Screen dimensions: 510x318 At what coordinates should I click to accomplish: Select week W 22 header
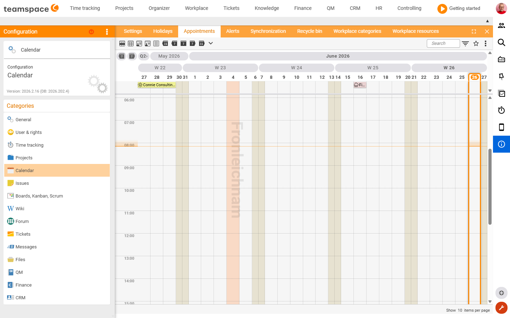pyautogui.click(x=160, y=68)
